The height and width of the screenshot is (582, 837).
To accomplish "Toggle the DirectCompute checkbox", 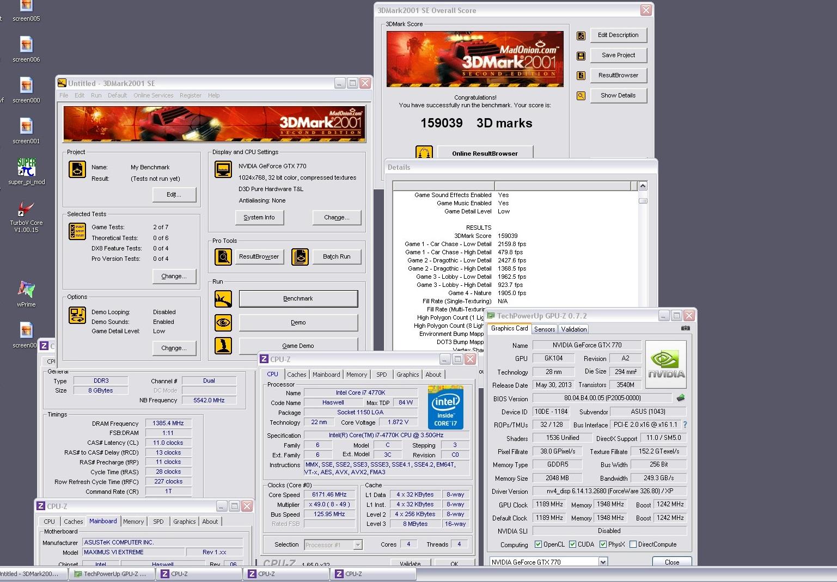I will [633, 544].
